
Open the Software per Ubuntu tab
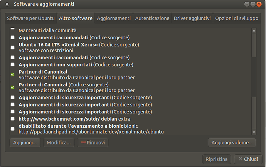point(31,19)
